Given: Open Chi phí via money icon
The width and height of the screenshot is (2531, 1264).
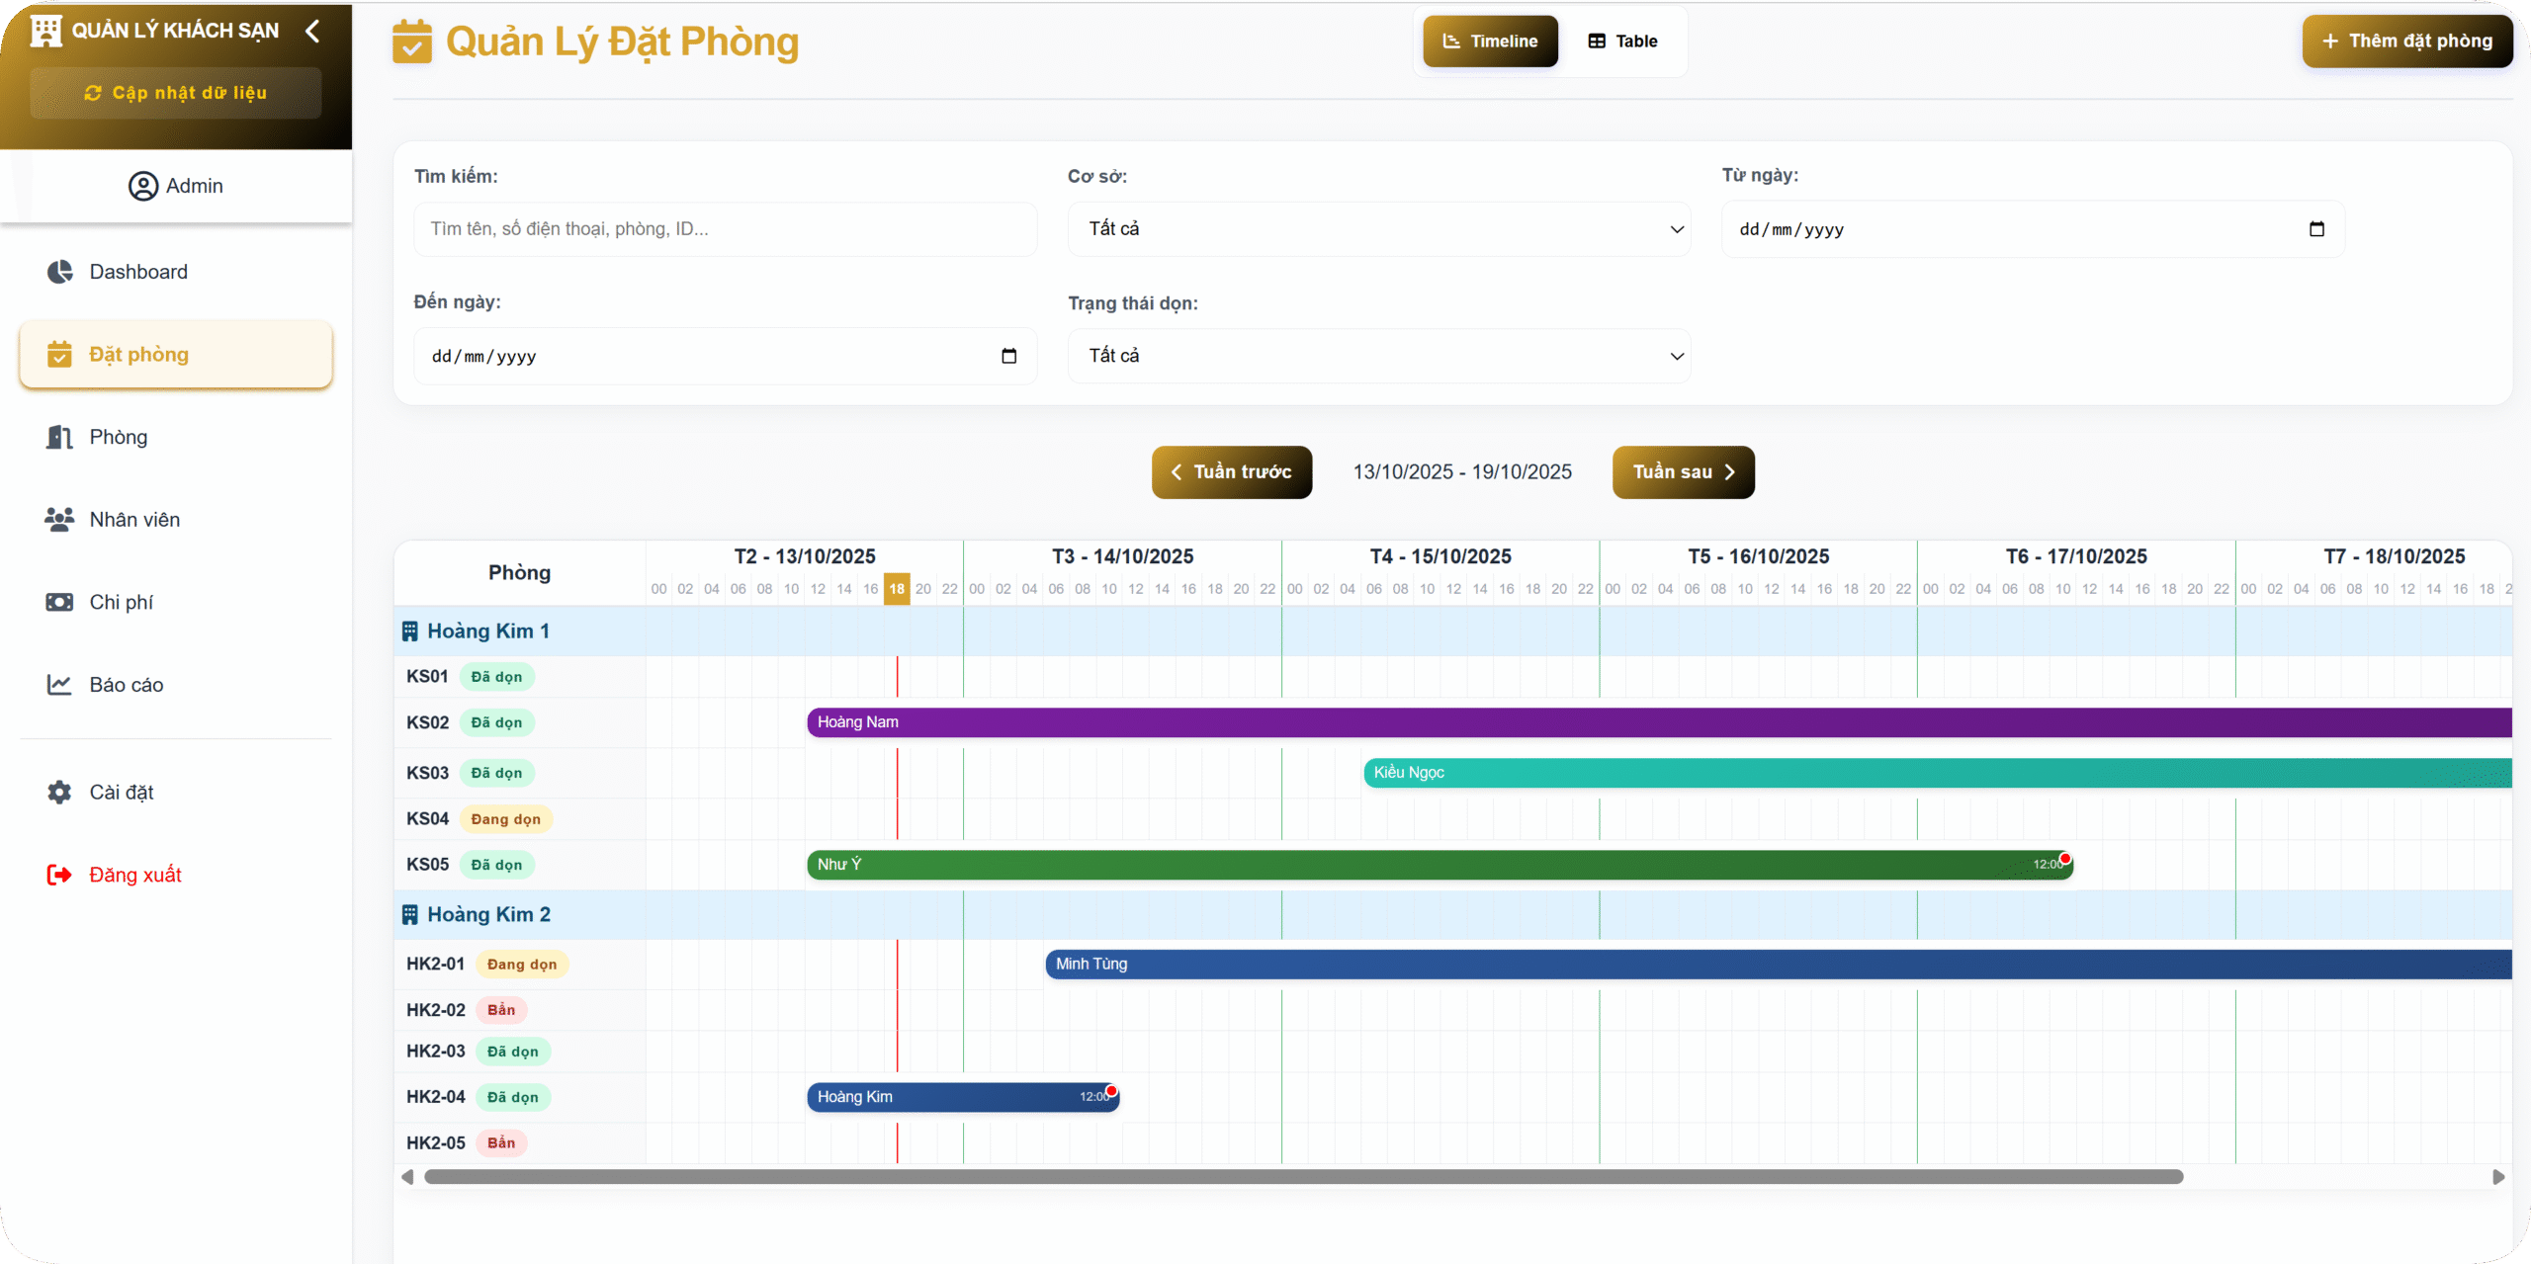Looking at the screenshot, I should pyautogui.click(x=59, y=602).
